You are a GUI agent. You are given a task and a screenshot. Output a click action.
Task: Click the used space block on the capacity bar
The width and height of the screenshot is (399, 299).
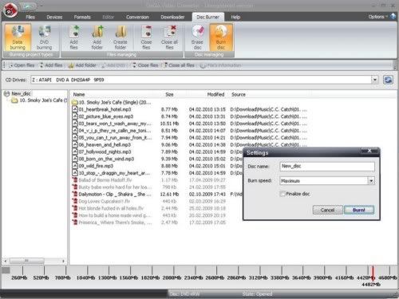(x=6, y=270)
